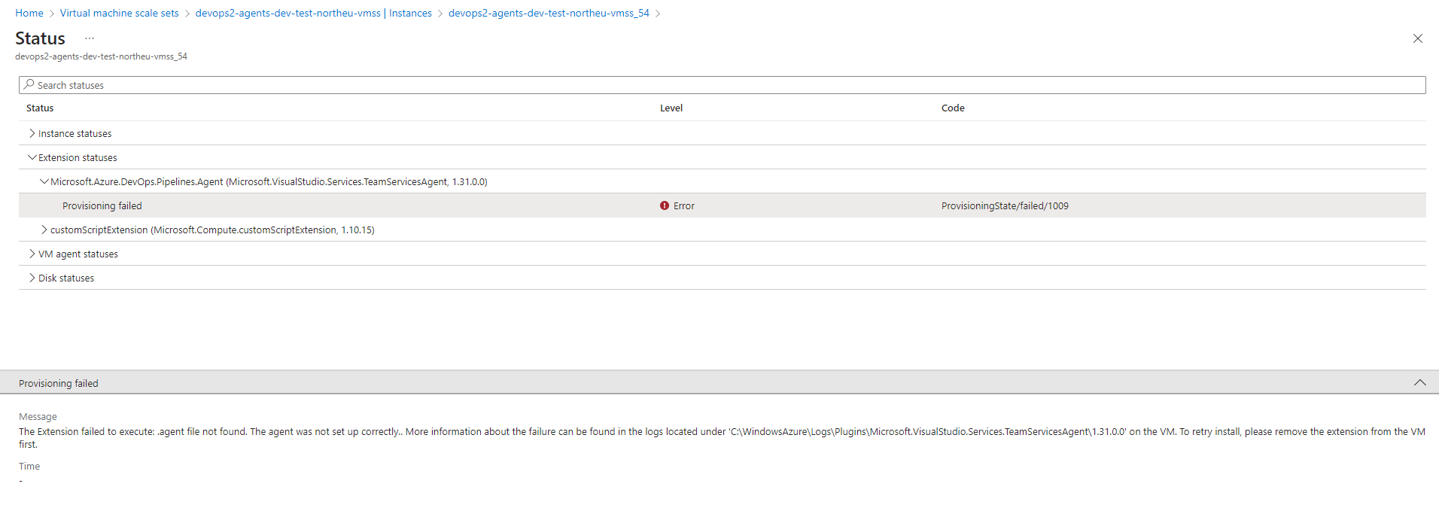The height and width of the screenshot is (511, 1439).
Task: Select the Provisioning failed status row
Action: pos(723,205)
